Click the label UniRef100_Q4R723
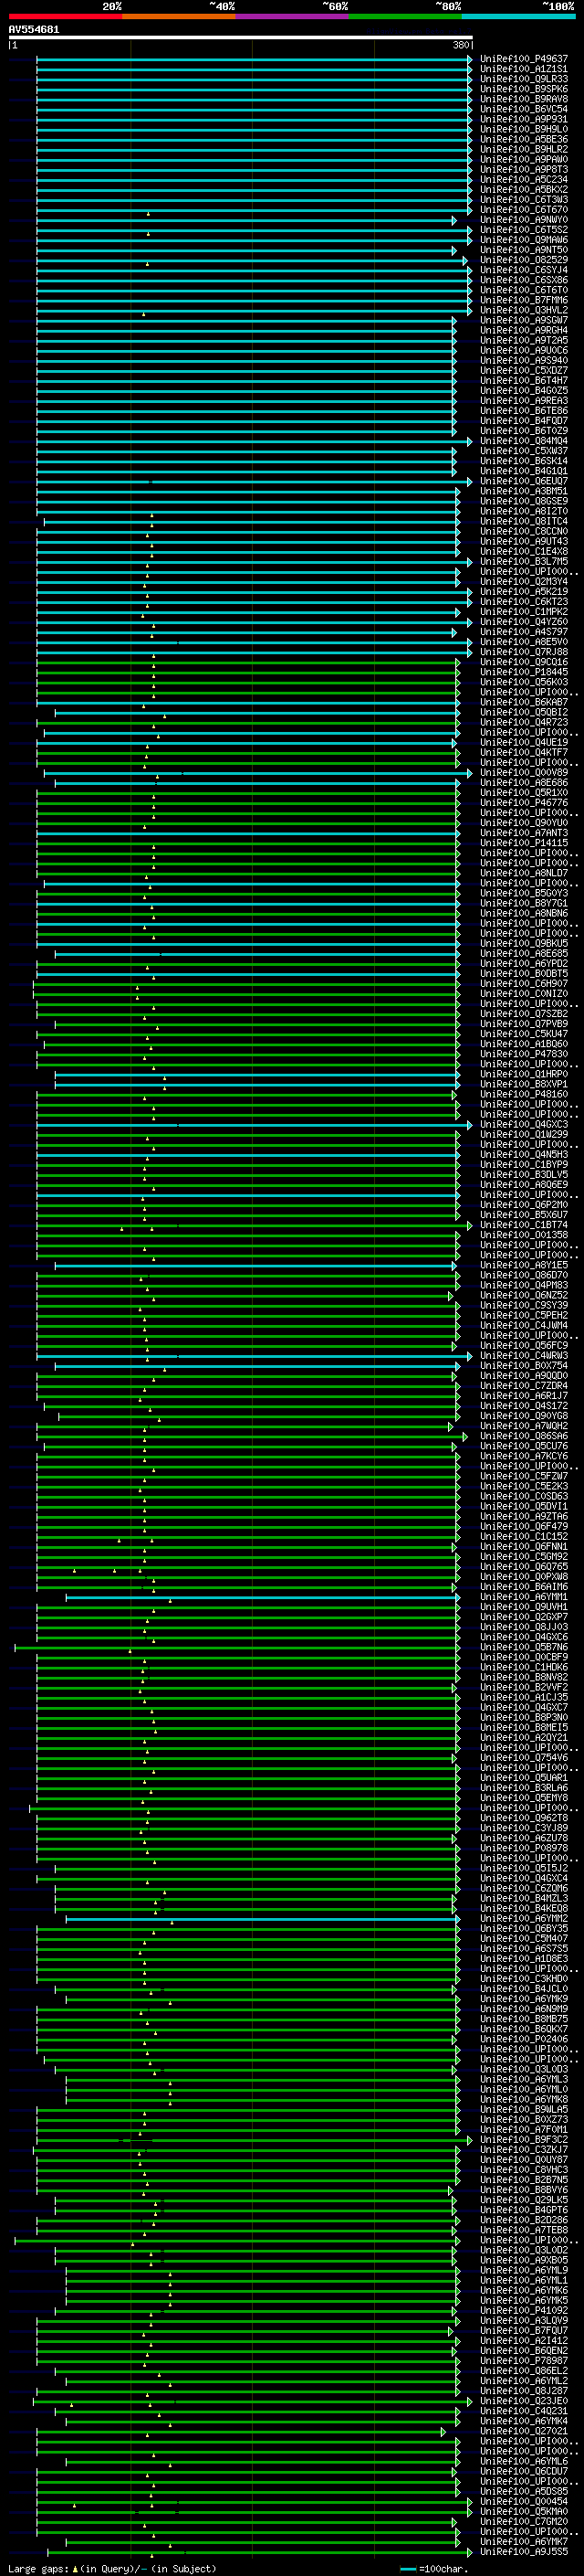The height and width of the screenshot is (2576, 584). coord(524,722)
